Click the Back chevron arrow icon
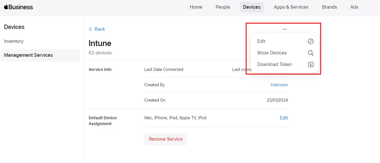Viewport: 380px width, 163px height. coord(90,29)
